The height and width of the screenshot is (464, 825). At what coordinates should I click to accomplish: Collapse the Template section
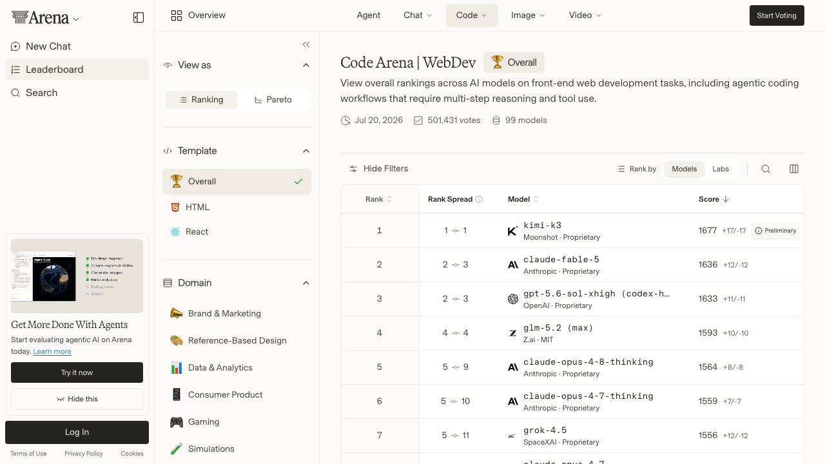pyautogui.click(x=306, y=151)
